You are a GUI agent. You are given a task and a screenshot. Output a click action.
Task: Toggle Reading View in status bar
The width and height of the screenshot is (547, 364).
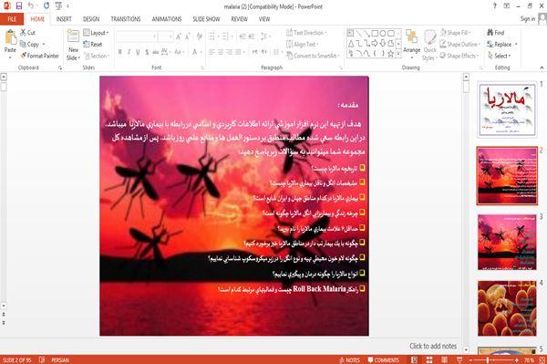[x=445, y=359]
